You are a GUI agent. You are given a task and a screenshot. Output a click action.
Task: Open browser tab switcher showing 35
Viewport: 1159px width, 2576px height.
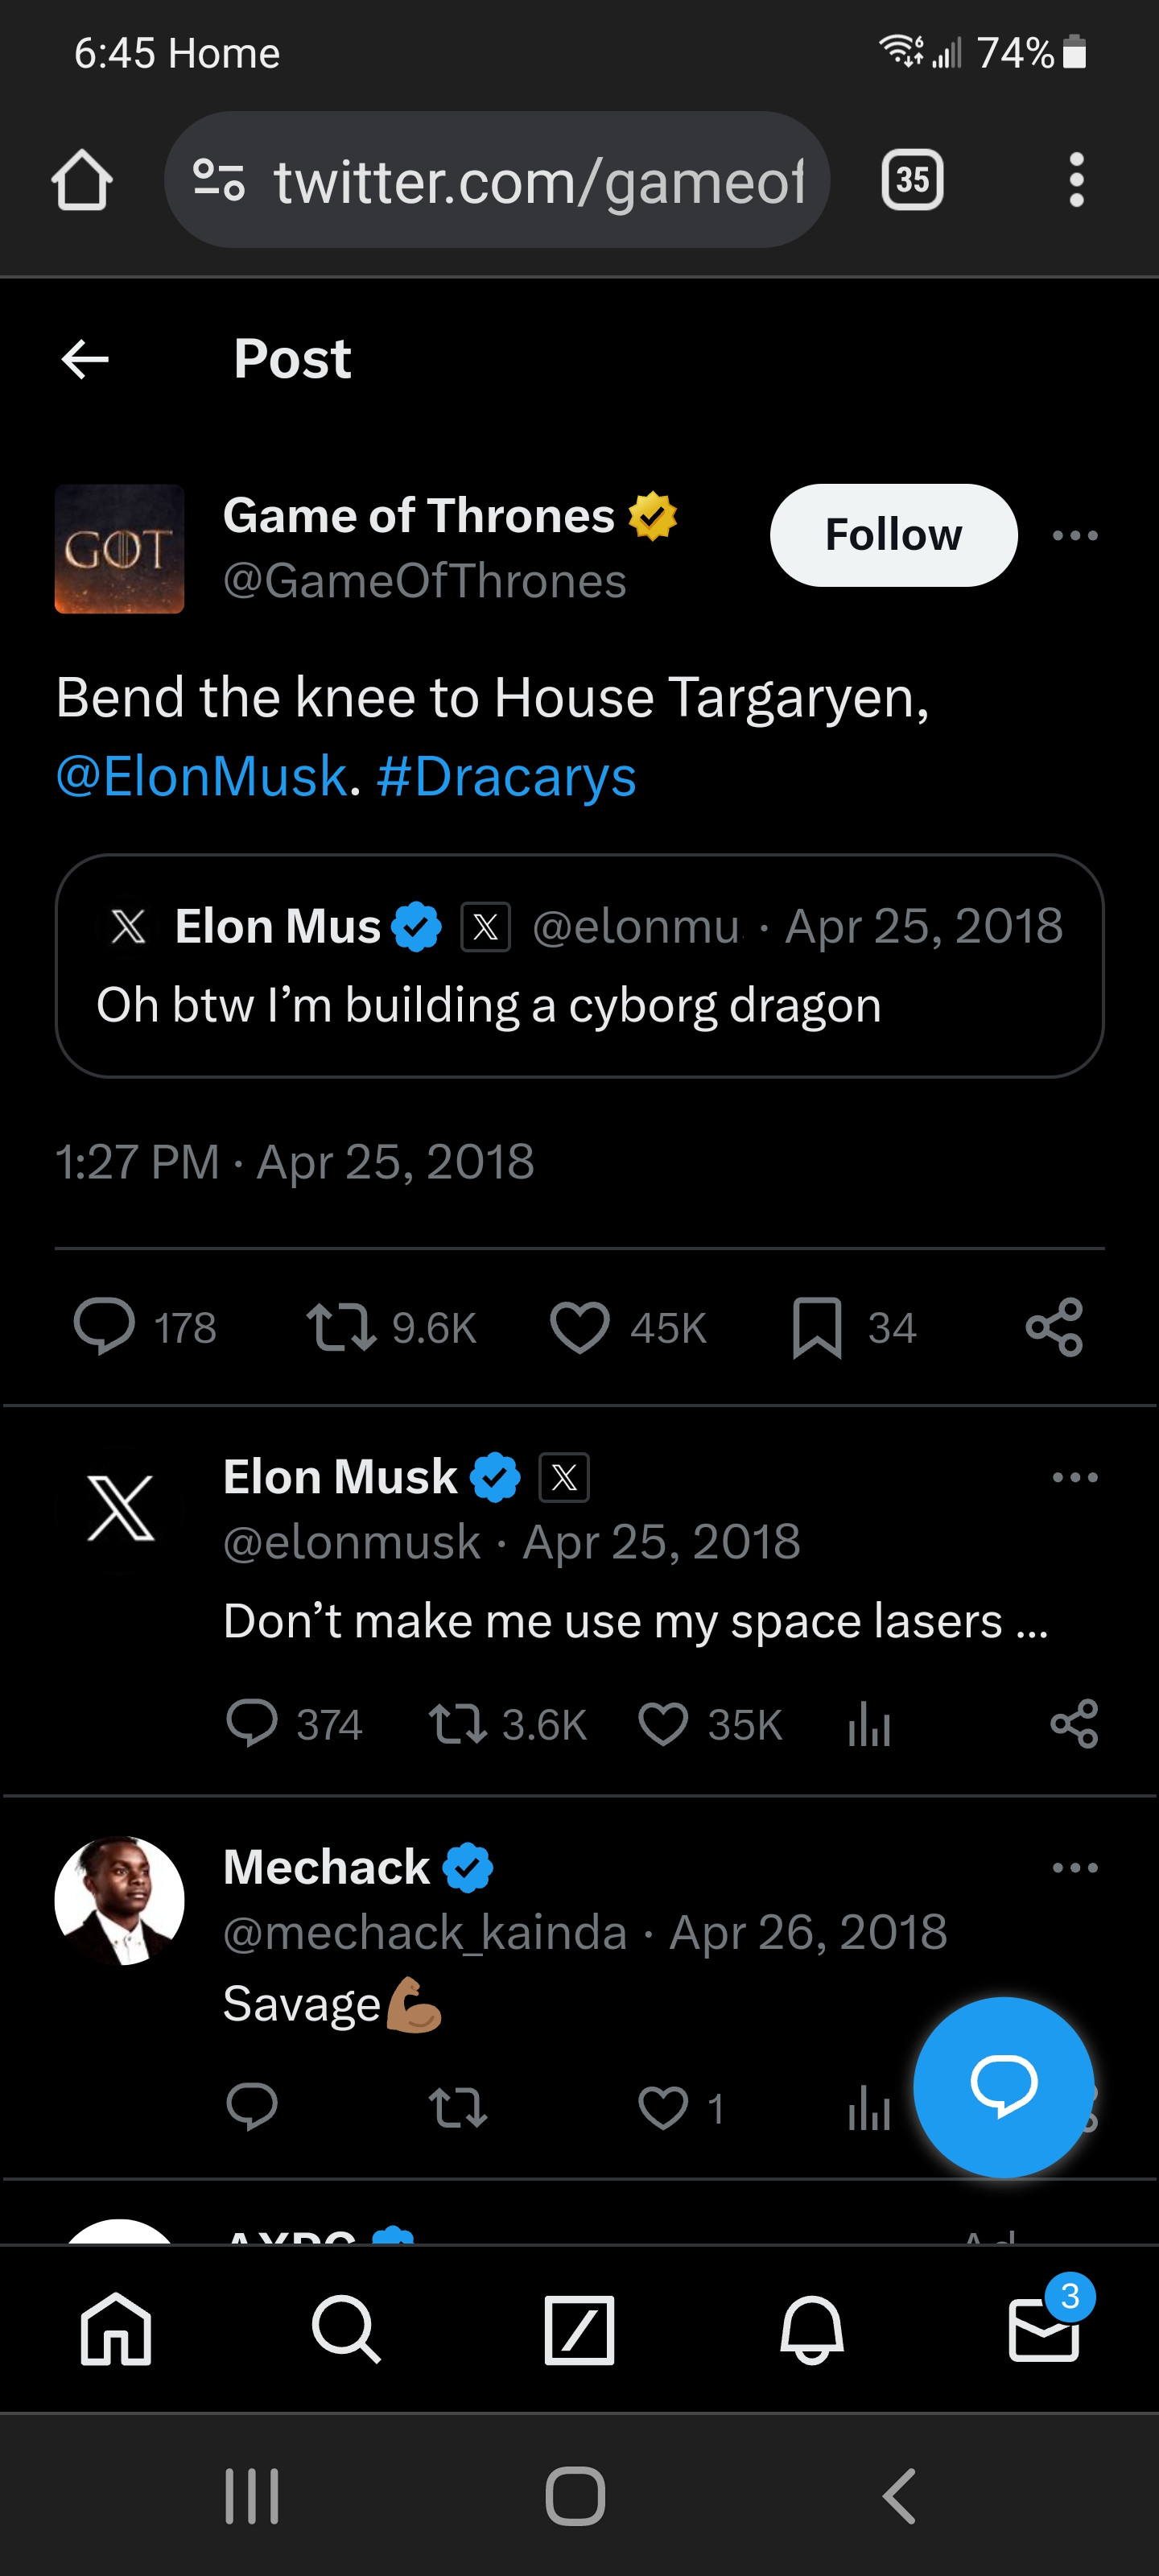[x=912, y=180]
